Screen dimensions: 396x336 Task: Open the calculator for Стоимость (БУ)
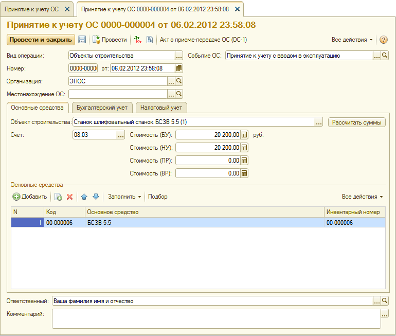pos(245,135)
